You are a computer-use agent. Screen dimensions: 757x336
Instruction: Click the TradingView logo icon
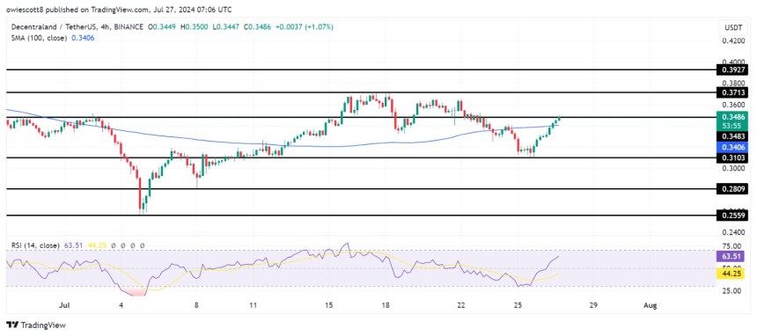[x=12, y=325]
